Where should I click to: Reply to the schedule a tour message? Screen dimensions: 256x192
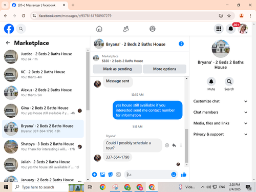[x=174, y=145]
